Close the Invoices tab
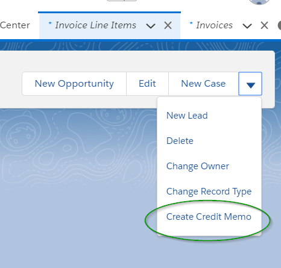 pos(264,25)
